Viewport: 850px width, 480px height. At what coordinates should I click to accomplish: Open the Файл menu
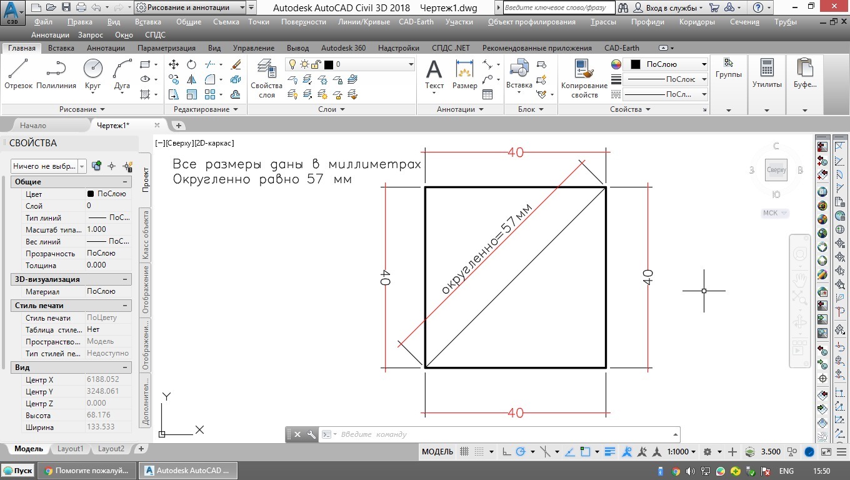[x=44, y=22]
